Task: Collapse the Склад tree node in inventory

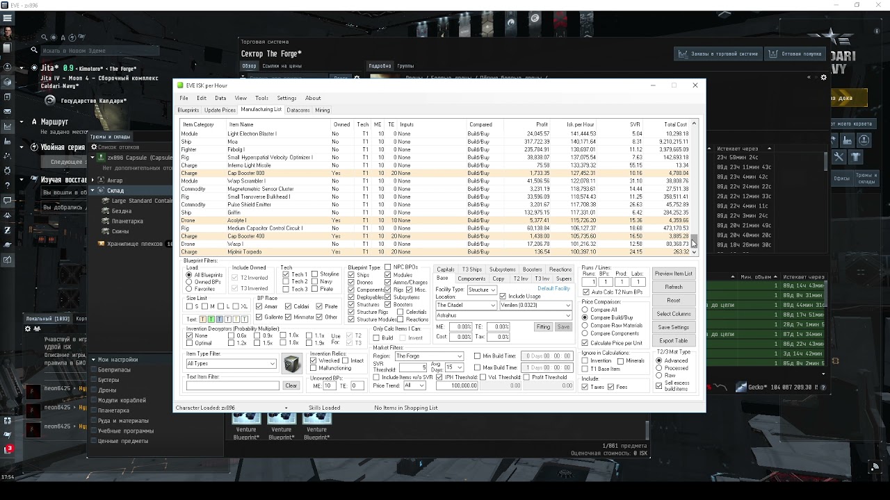Action: [92, 190]
